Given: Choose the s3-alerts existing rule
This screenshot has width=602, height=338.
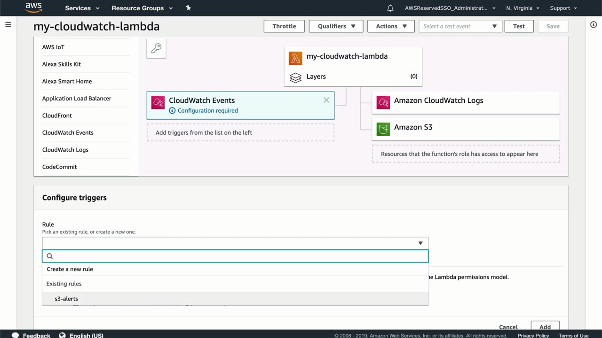Looking at the screenshot, I should pyautogui.click(x=66, y=299).
